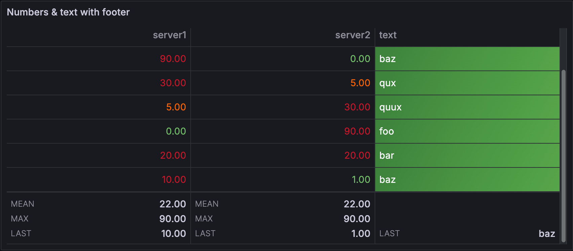Click the server2 footer LAST value 1.00
This screenshot has width=573, height=251.
[360, 234]
